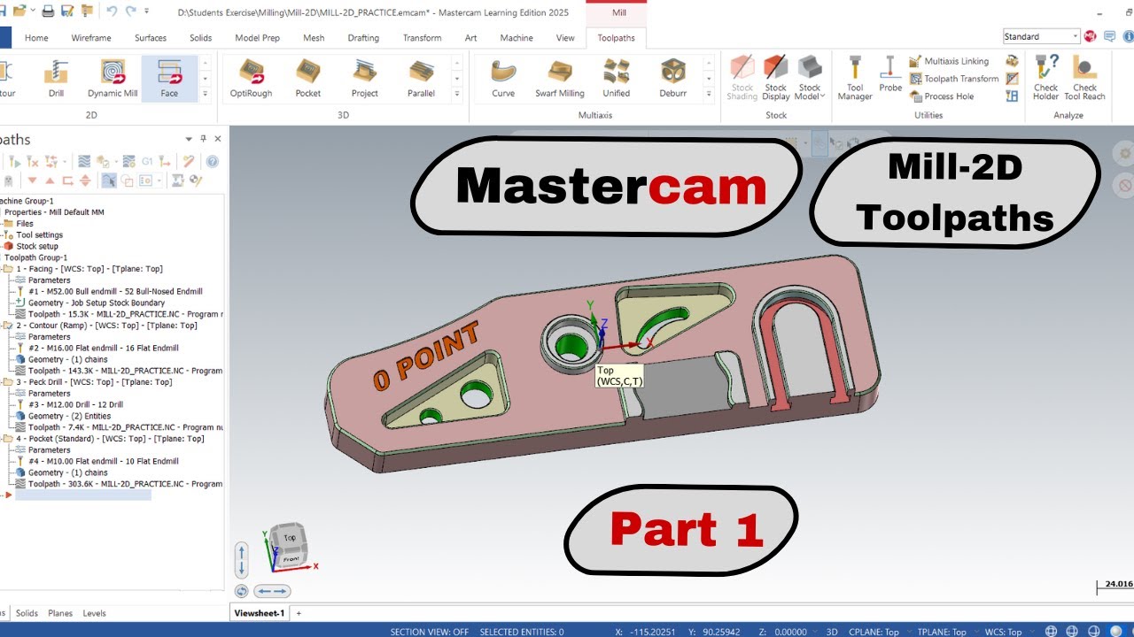Launch the Deburr toolpath
This screenshot has width=1134, height=637.
tap(672, 79)
